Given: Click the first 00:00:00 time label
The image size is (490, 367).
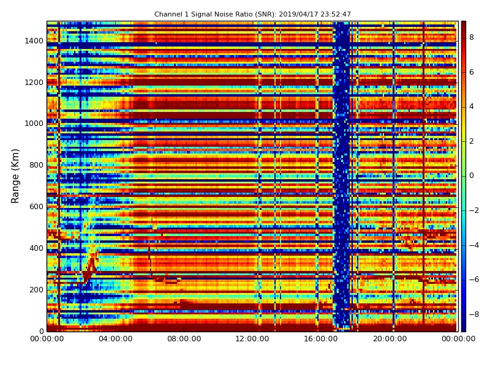Looking at the screenshot, I should tap(47, 339).
